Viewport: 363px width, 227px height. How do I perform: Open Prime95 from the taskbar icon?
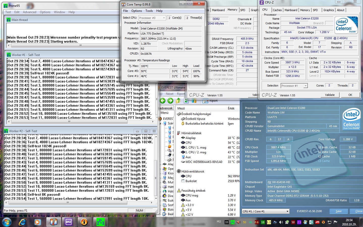tap(100, 222)
